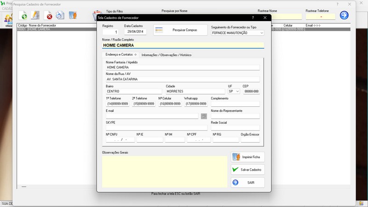
Task: Switch to Endereço e Contatos tab
Action: (121, 54)
